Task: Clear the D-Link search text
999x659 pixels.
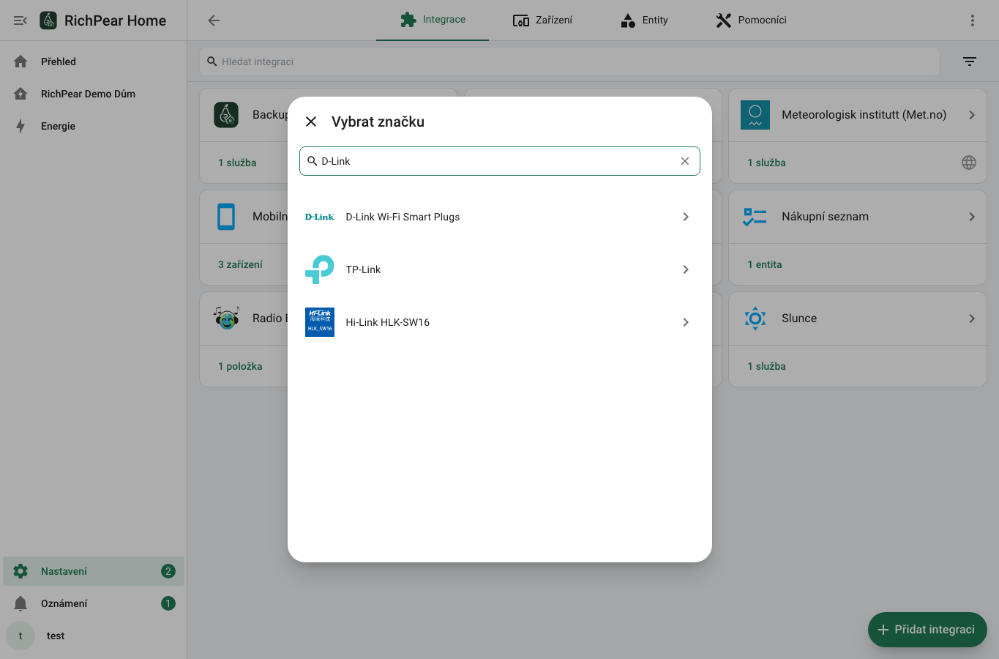Action: point(685,161)
